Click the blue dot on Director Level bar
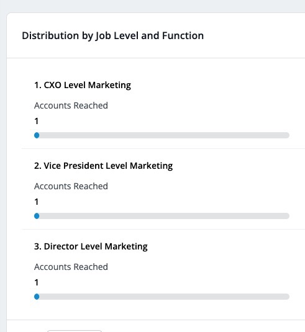305x332 pixels. [37, 297]
